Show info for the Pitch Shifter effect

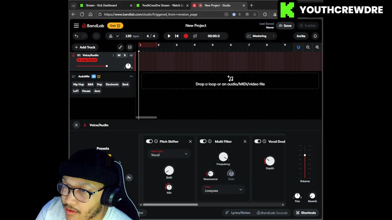click(x=156, y=141)
